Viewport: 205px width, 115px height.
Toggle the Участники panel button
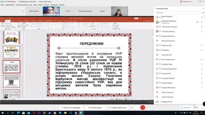[x=186, y=108]
